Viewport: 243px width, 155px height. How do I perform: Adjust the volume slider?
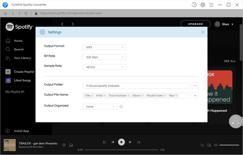coord(229,145)
